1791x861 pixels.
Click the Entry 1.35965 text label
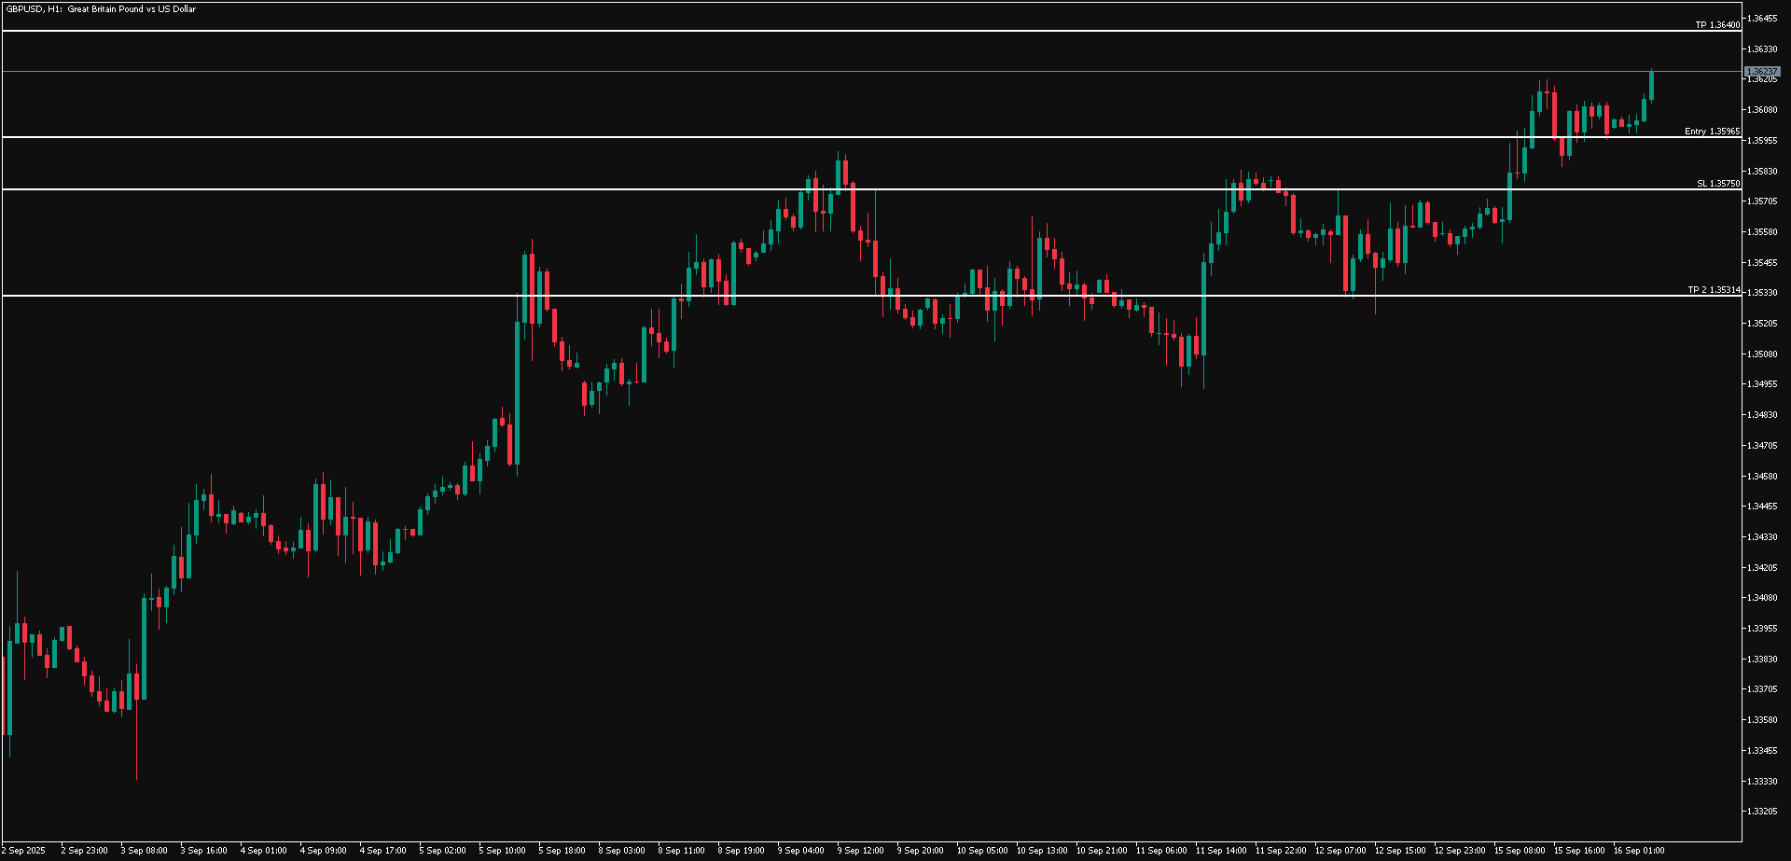[1711, 132]
